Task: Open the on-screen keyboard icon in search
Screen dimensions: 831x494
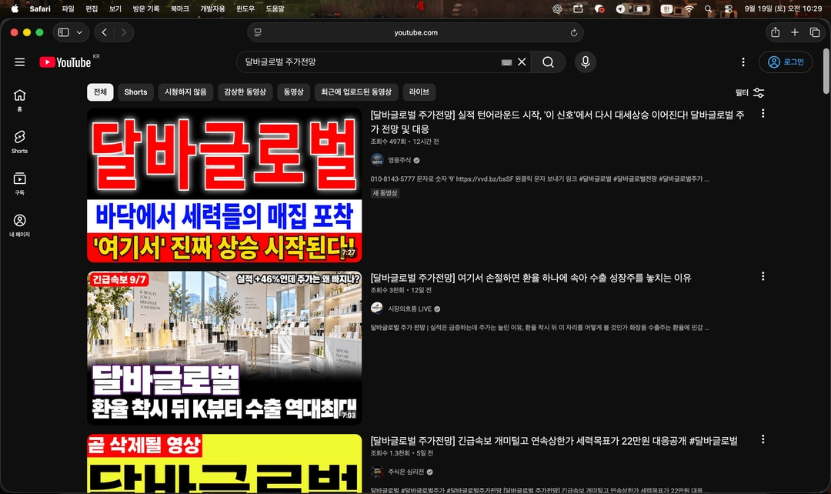Action: (506, 62)
